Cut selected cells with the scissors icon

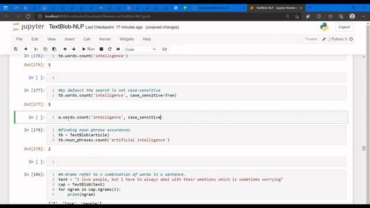[x=36, y=49]
